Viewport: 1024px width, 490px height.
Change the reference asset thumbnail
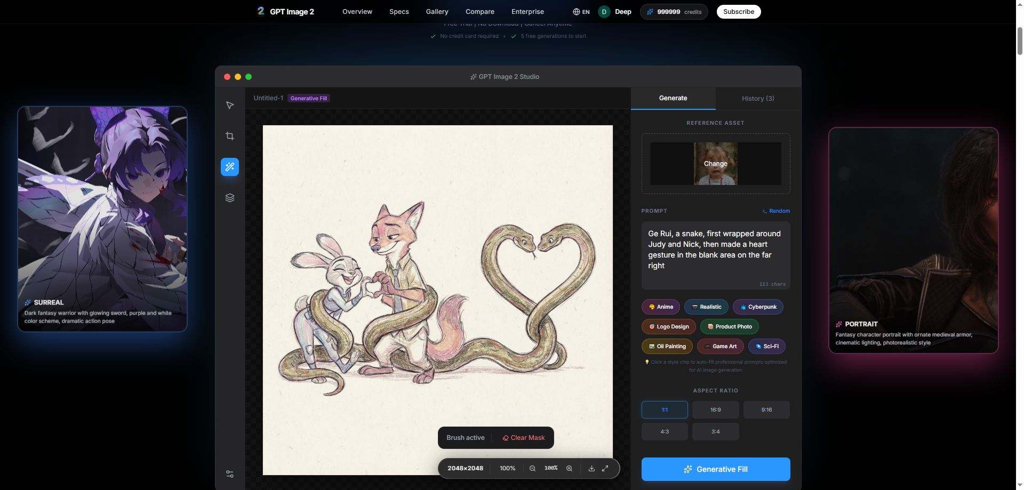click(x=715, y=164)
